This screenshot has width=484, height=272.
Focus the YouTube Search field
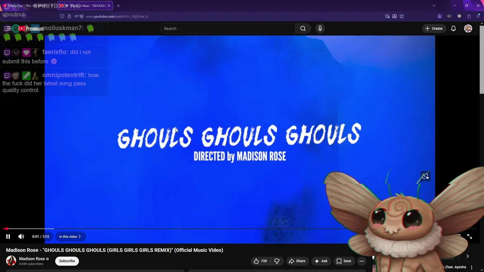pyautogui.click(x=228, y=28)
